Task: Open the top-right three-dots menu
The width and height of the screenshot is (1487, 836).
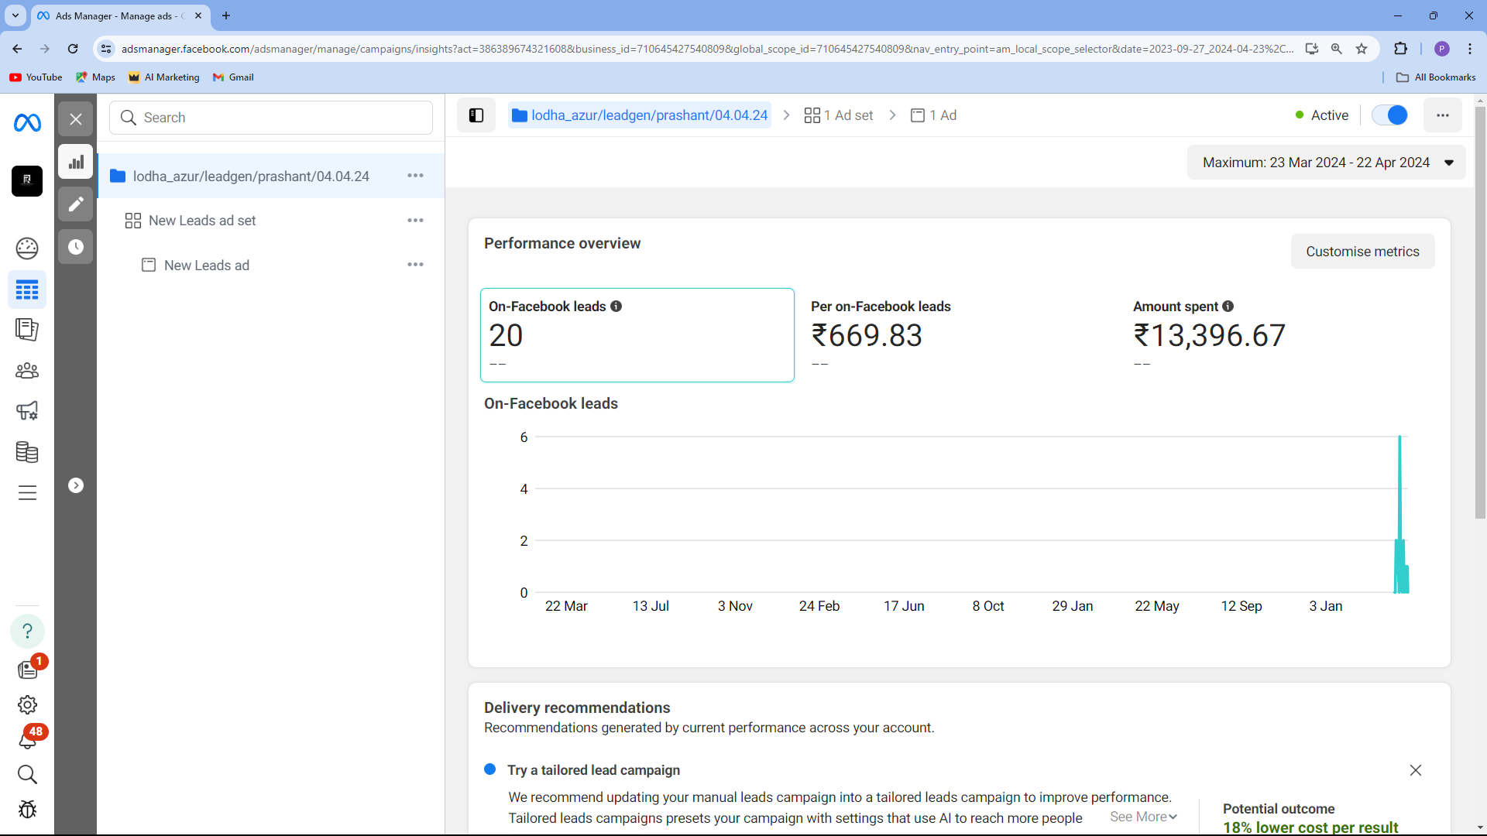Action: click(x=1442, y=115)
